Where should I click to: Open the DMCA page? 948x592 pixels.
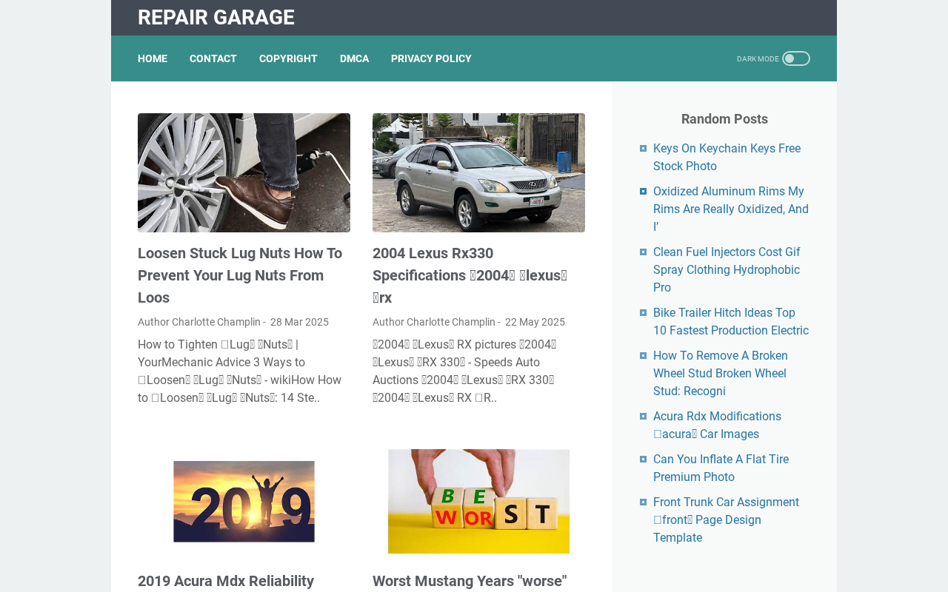(x=354, y=58)
